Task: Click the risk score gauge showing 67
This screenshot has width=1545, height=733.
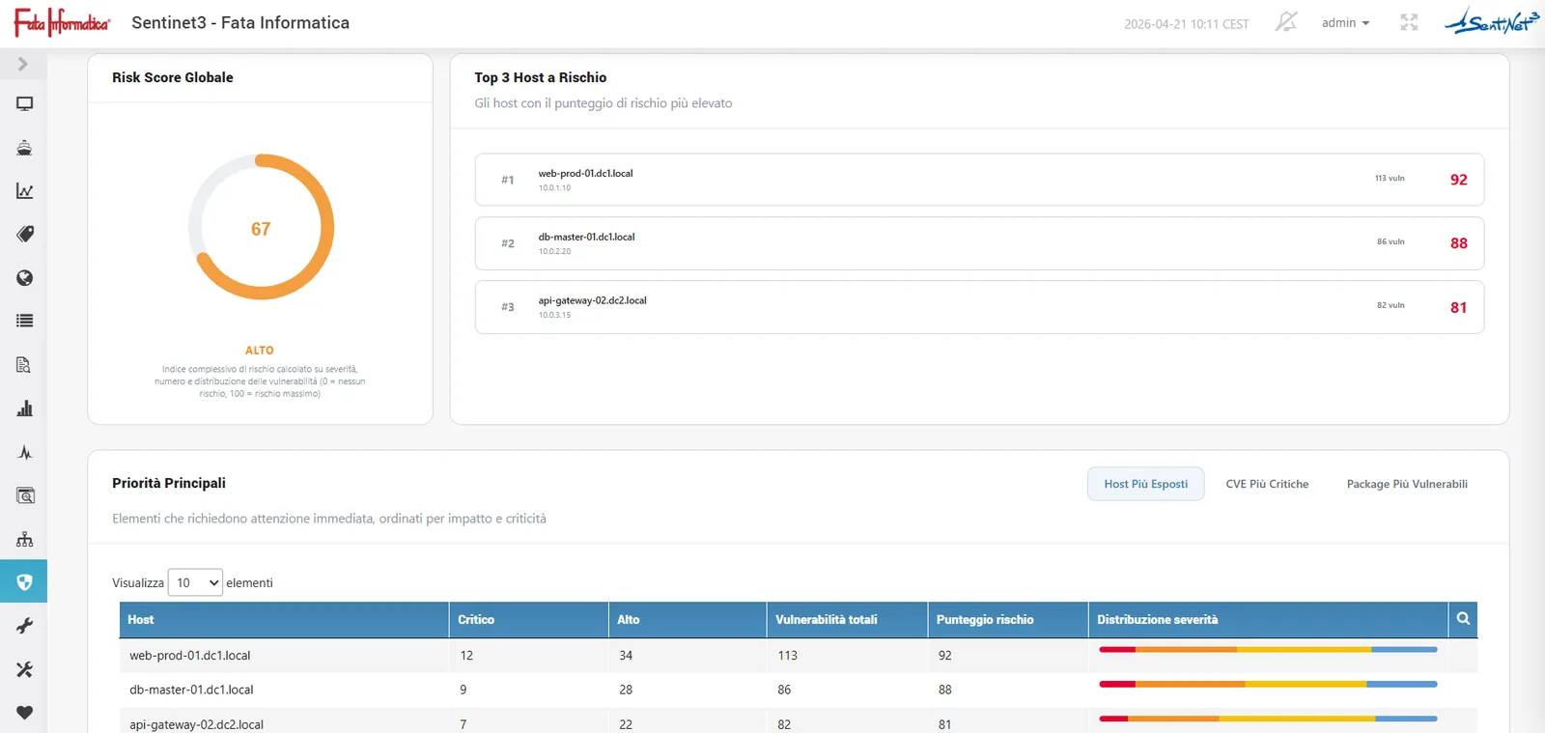Action: (261, 228)
